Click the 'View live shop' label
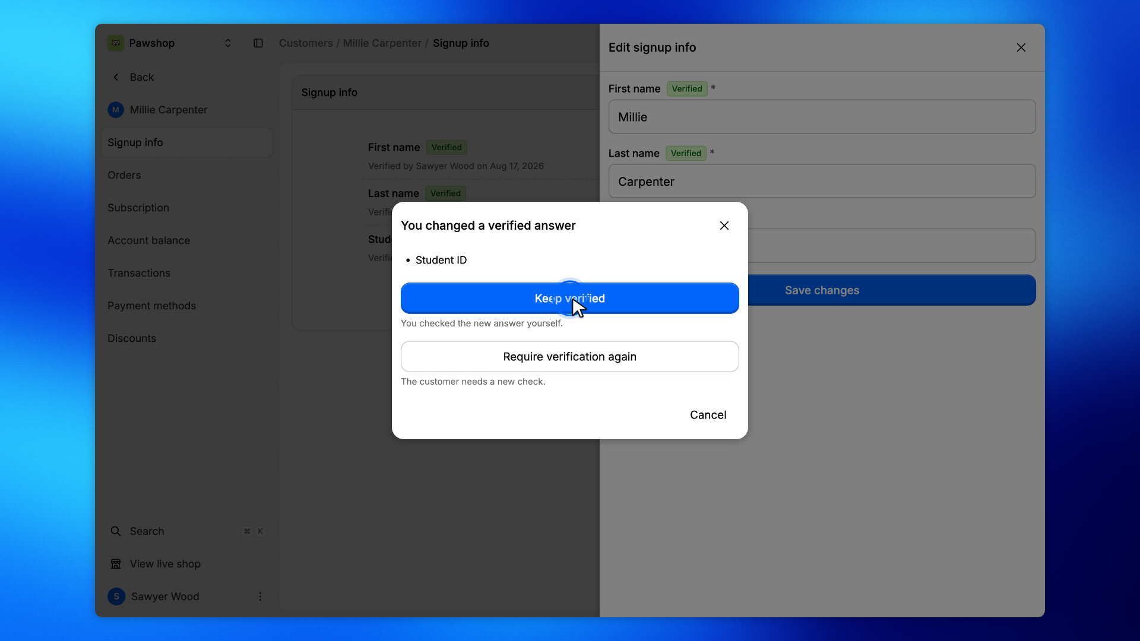Screen dimensions: 1140x641 (x=165, y=564)
